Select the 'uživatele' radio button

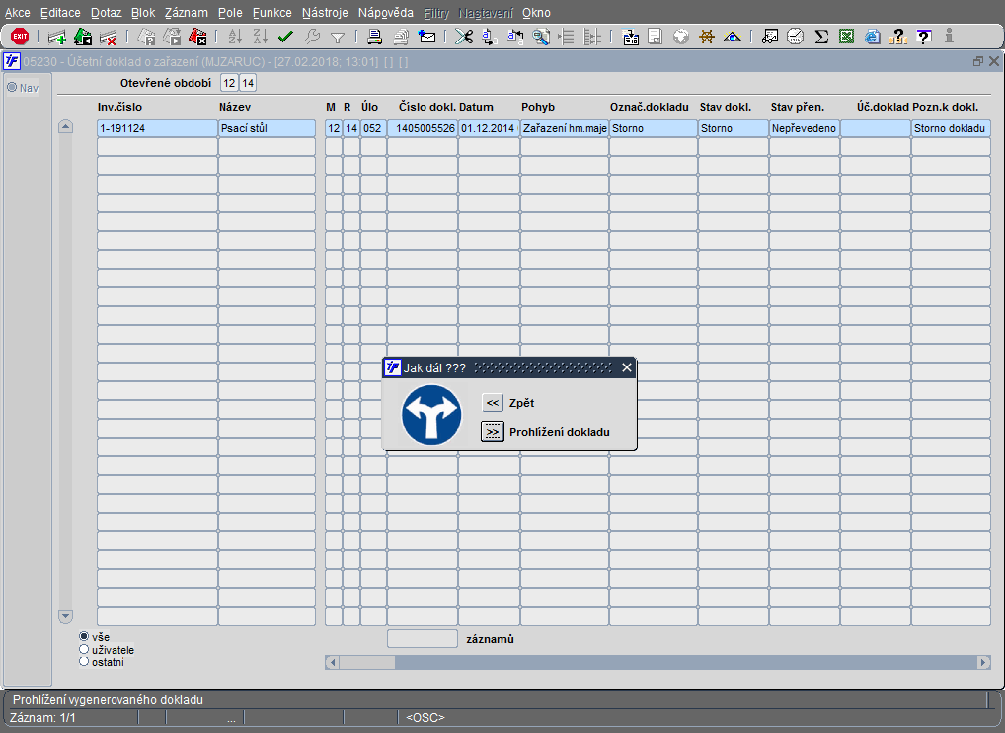[x=84, y=649]
